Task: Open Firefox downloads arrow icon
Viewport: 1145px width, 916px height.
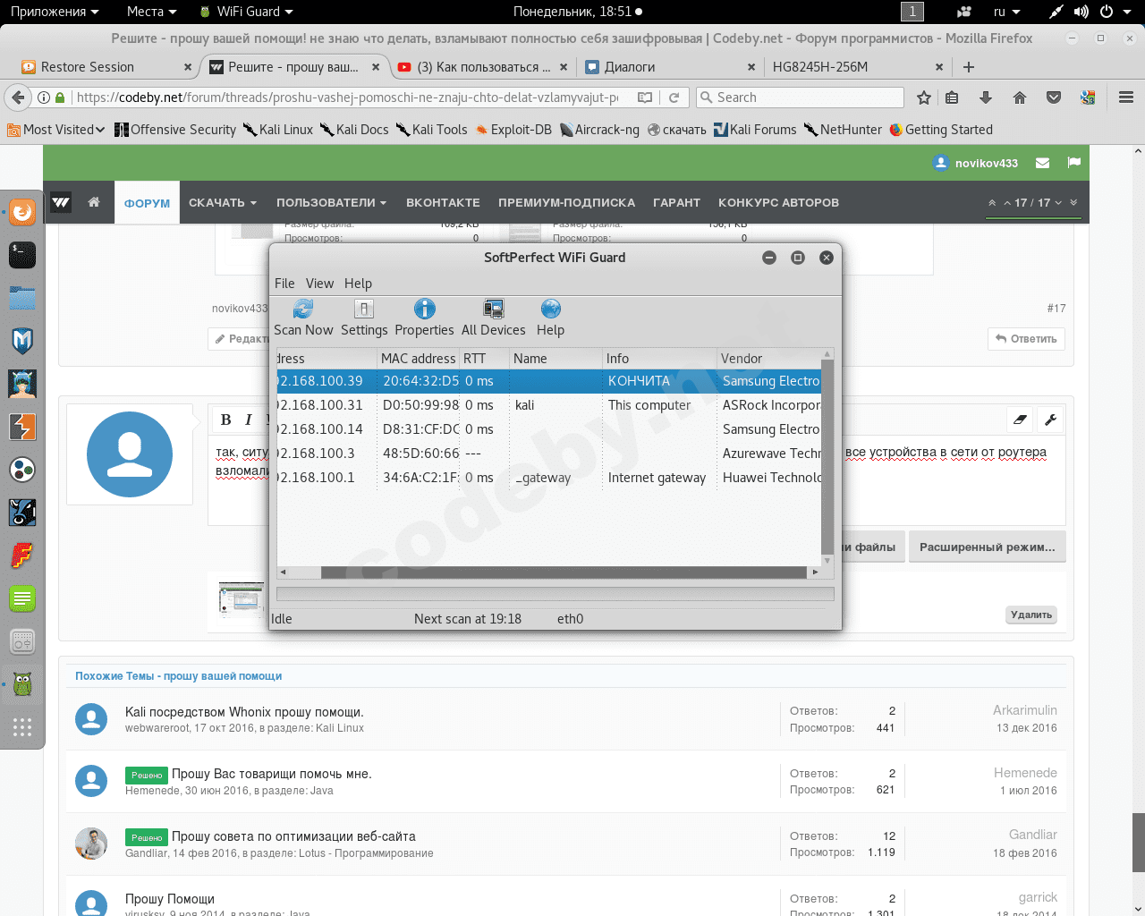Action: [986, 98]
